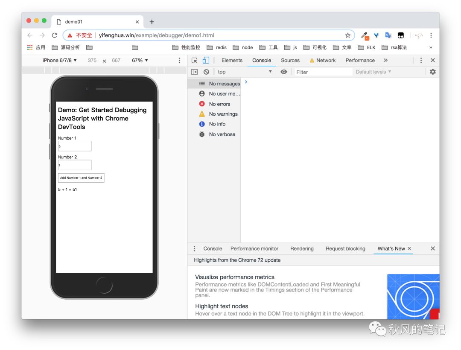This screenshot has height=350, width=461.
Task: Open the 性能监控 bookmark folder
Action: (186, 47)
